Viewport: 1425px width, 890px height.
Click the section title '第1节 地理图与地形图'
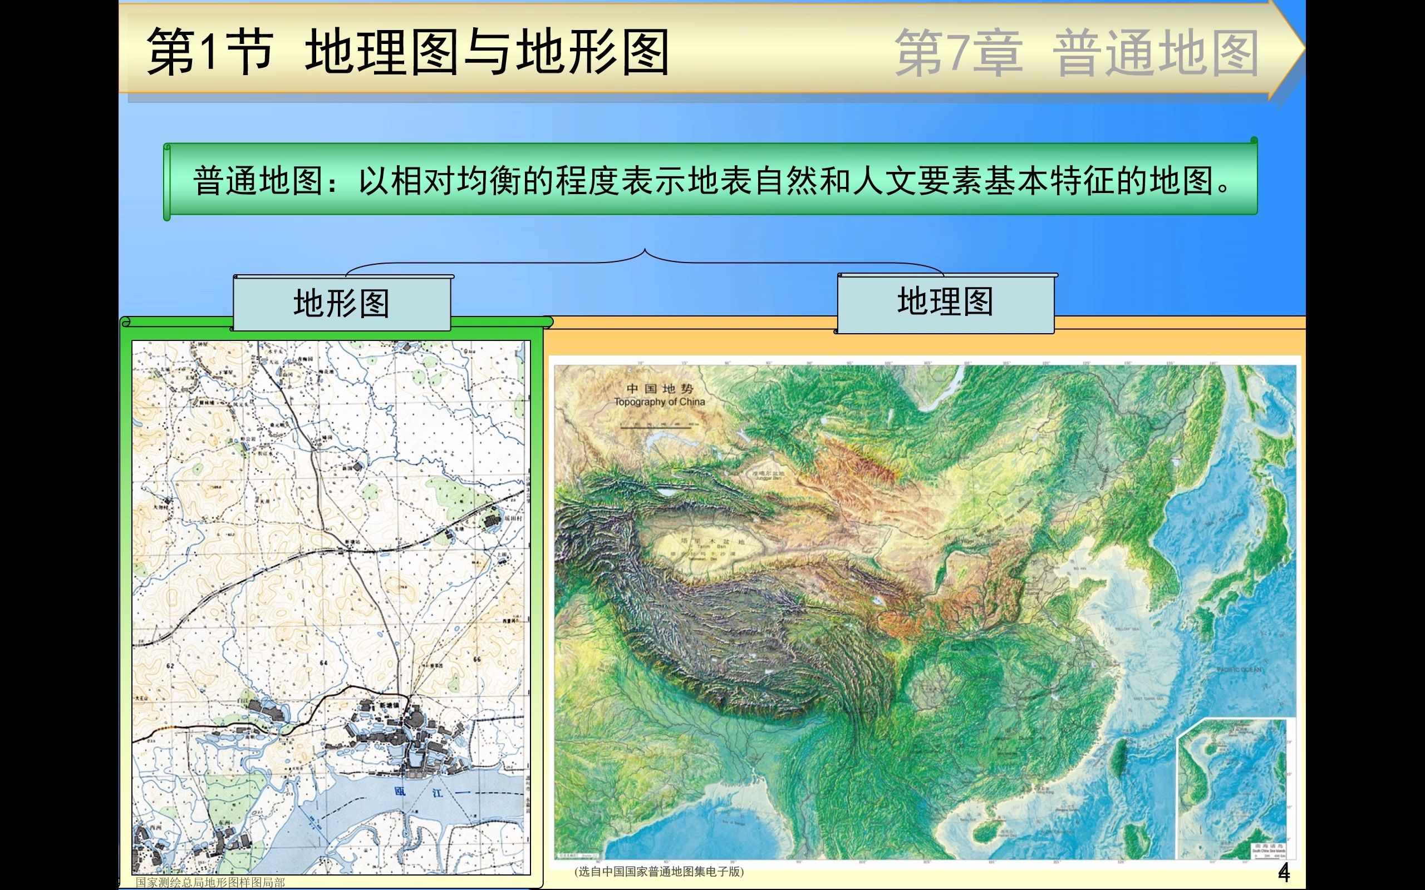[x=407, y=52]
